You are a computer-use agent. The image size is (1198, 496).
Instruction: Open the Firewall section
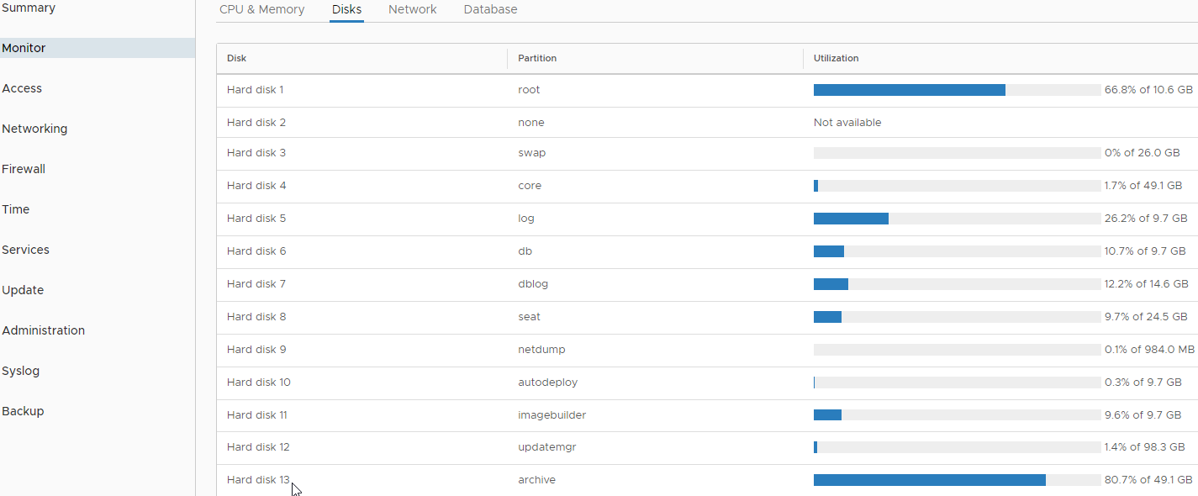(24, 169)
